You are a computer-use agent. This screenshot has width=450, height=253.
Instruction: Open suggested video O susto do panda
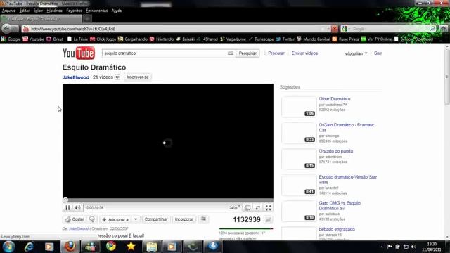click(x=336, y=151)
